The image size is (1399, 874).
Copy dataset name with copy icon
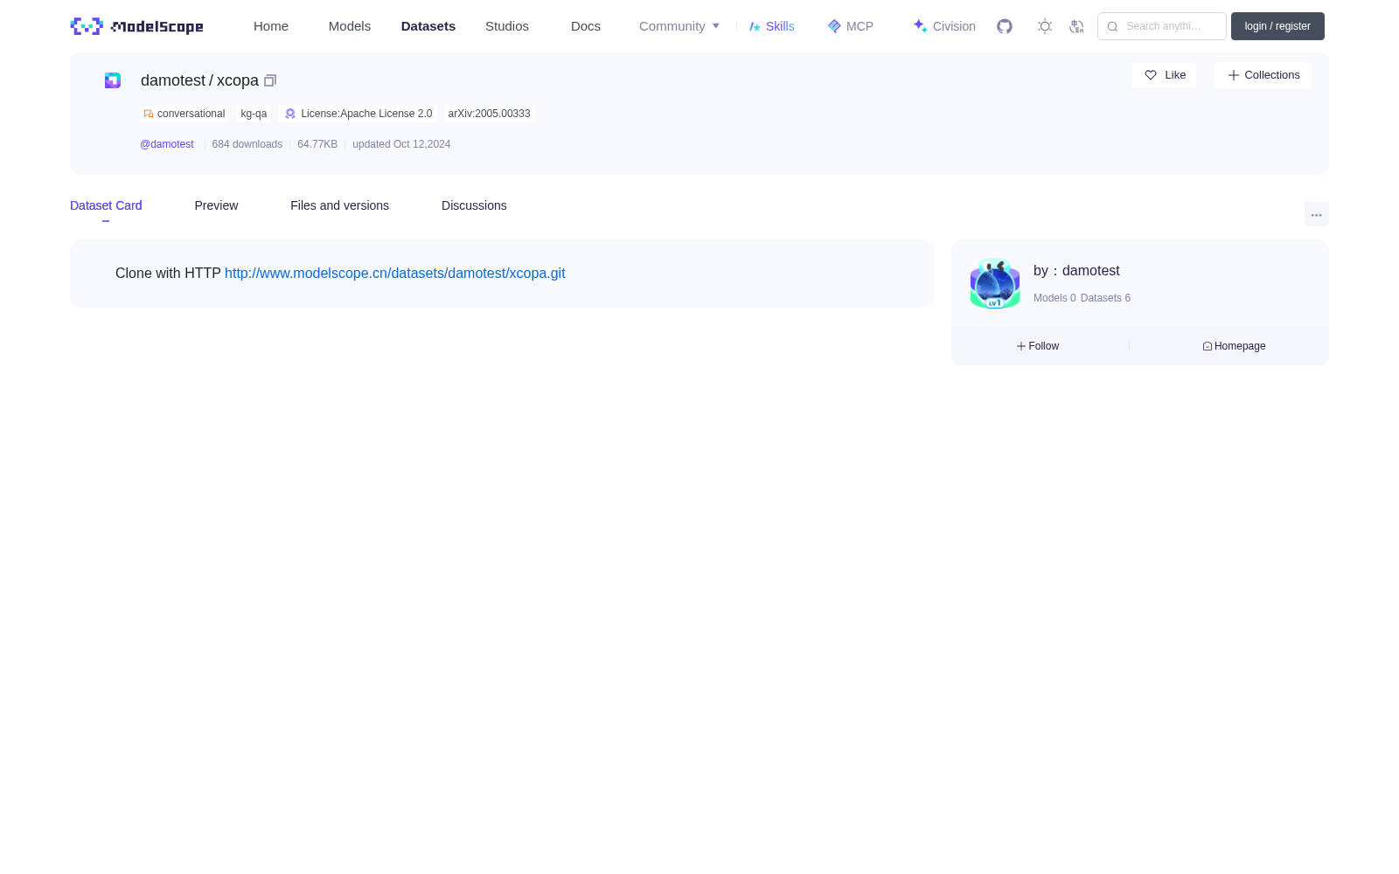pos(270,80)
